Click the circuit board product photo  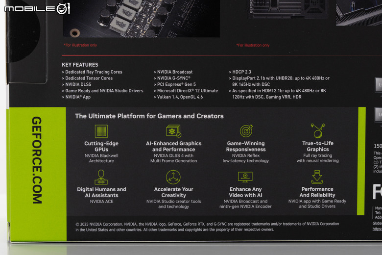coord(142,19)
